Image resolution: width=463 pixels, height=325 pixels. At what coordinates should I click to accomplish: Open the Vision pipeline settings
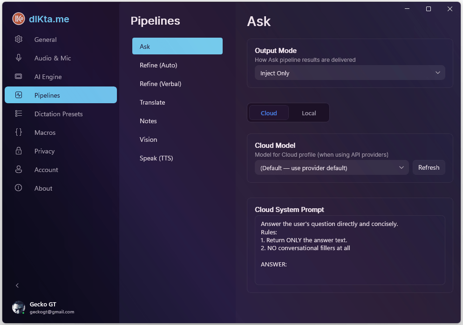click(x=149, y=139)
